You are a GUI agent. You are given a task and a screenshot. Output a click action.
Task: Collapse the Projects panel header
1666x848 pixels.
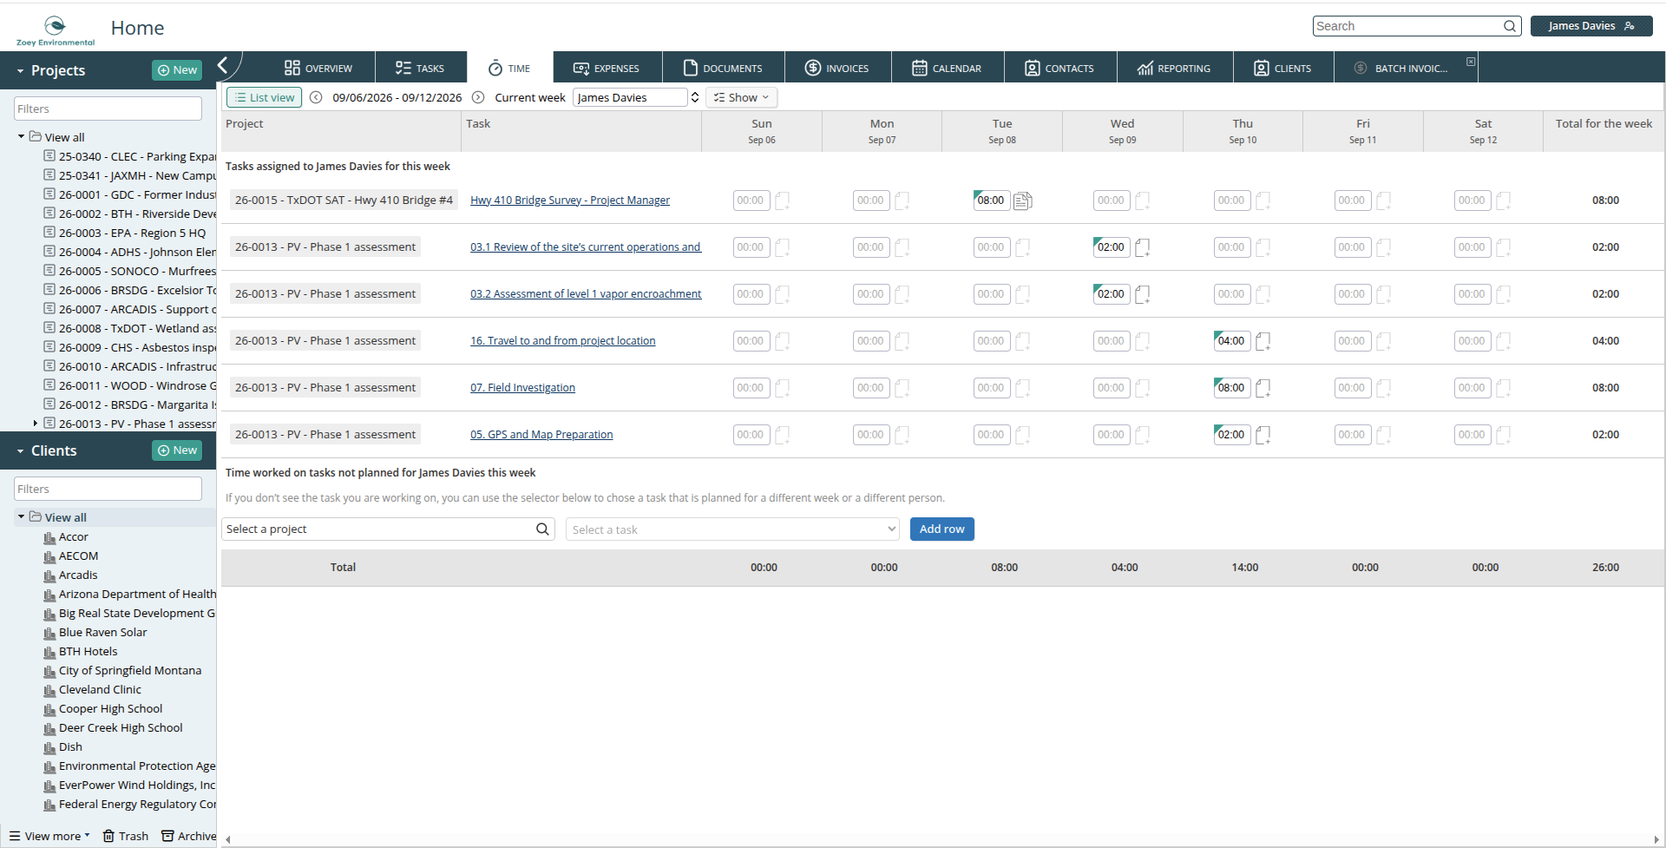20,71
